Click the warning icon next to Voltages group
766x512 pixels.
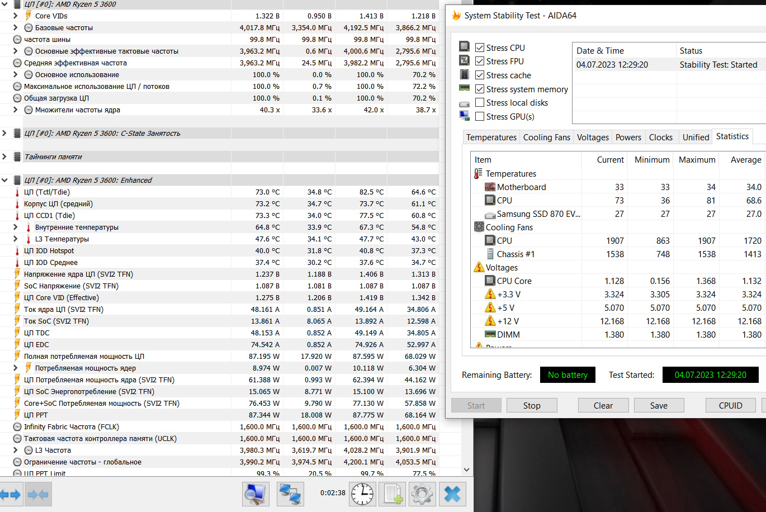click(x=479, y=267)
